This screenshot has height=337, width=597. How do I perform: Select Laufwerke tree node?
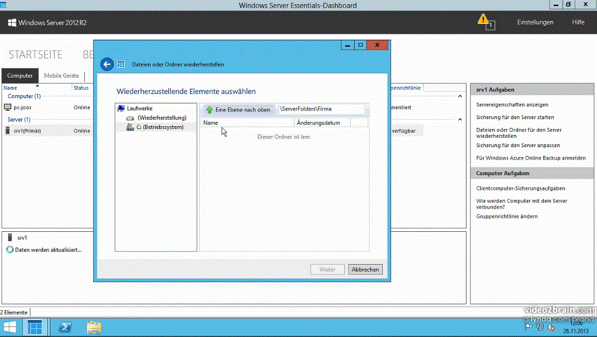tap(139, 108)
